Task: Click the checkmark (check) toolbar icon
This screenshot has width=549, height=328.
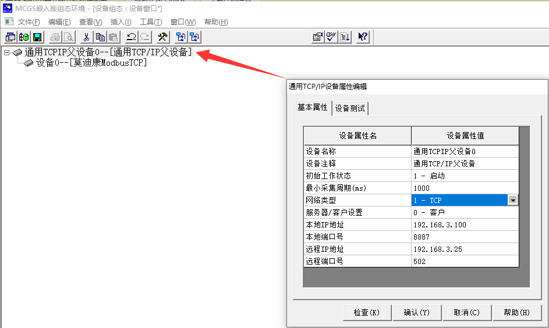Action: point(331,37)
